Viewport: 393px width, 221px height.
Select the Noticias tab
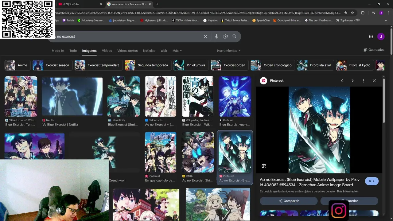pyautogui.click(x=149, y=51)
